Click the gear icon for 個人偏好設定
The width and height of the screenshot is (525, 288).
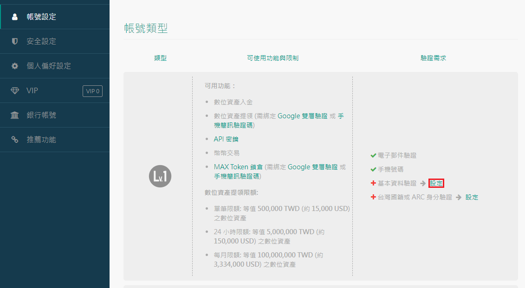(x=15, y=66)
